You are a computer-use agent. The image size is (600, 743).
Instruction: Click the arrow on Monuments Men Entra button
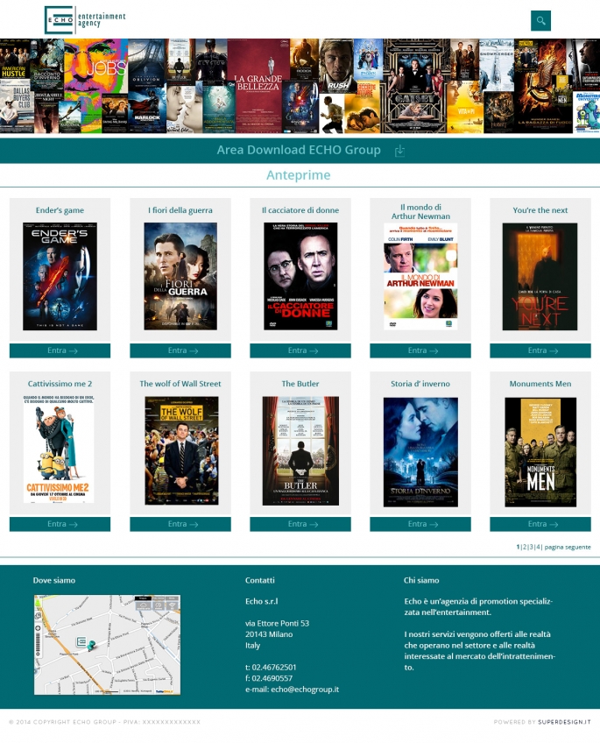pos(553,524)
